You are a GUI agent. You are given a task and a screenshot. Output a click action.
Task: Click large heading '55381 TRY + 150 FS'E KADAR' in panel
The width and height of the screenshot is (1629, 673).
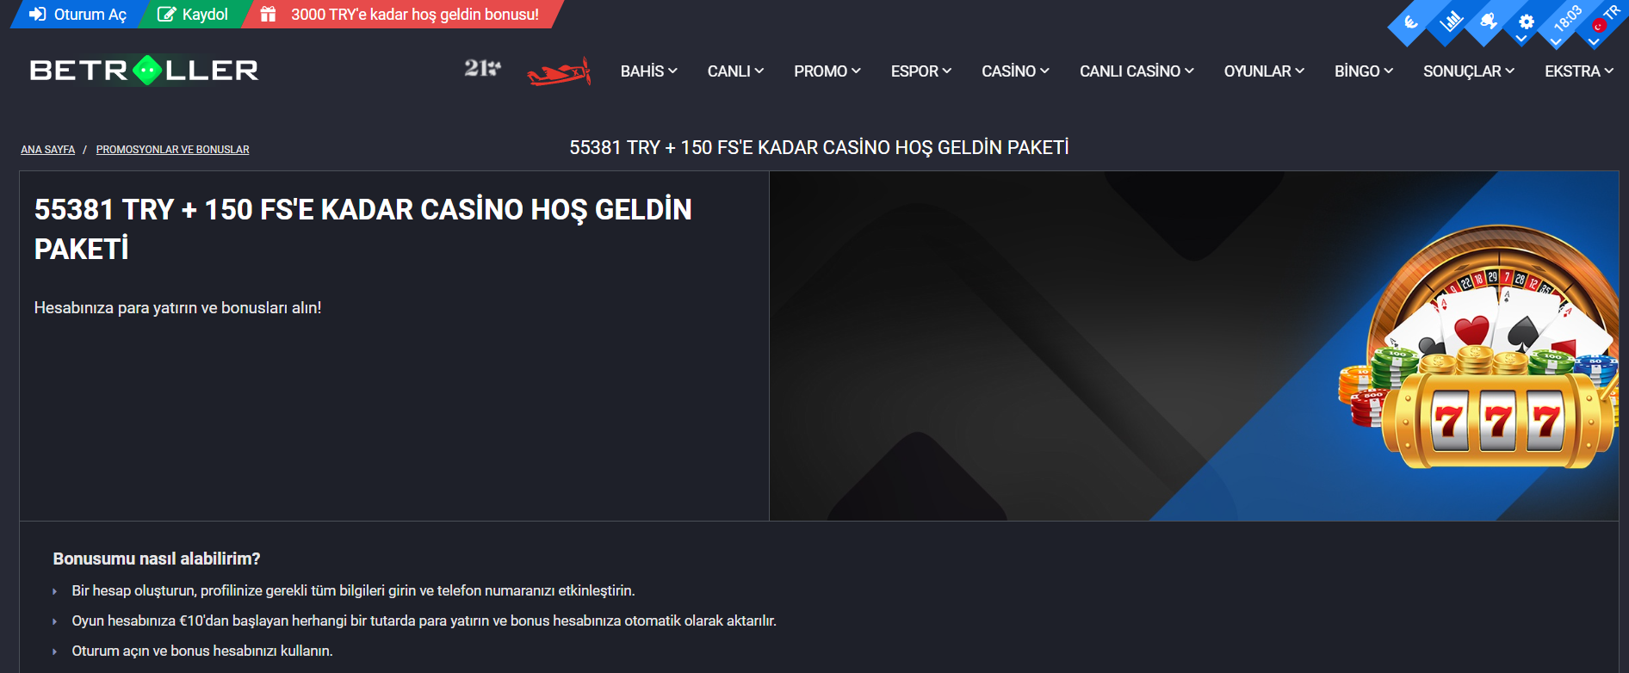tap(362, 229)
